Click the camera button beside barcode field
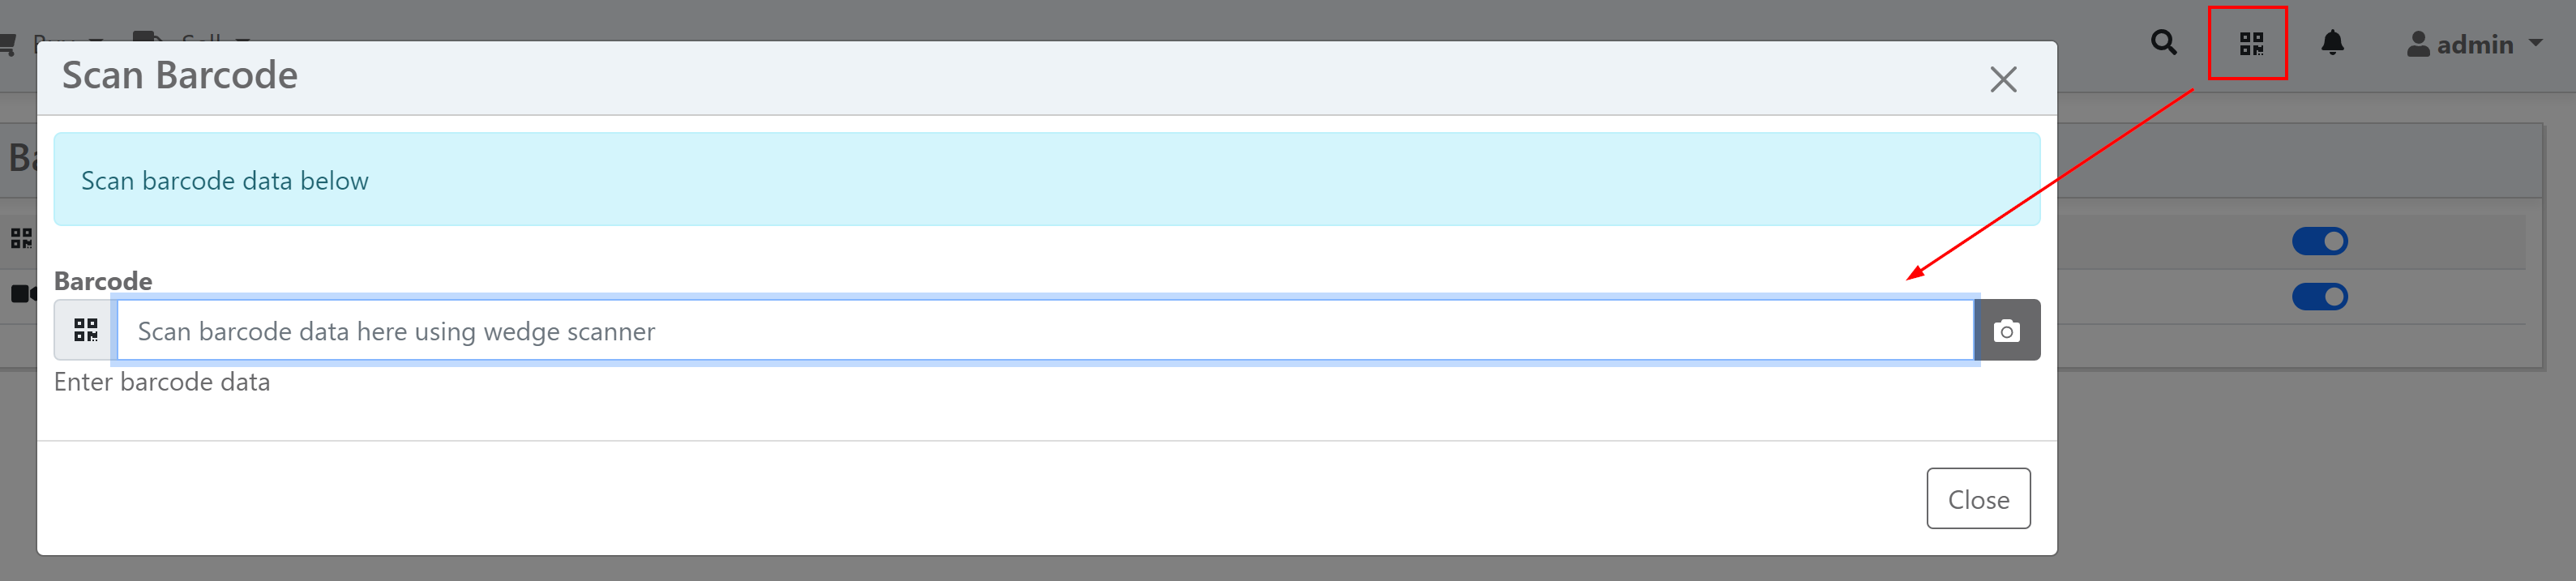 [2006, 331]
